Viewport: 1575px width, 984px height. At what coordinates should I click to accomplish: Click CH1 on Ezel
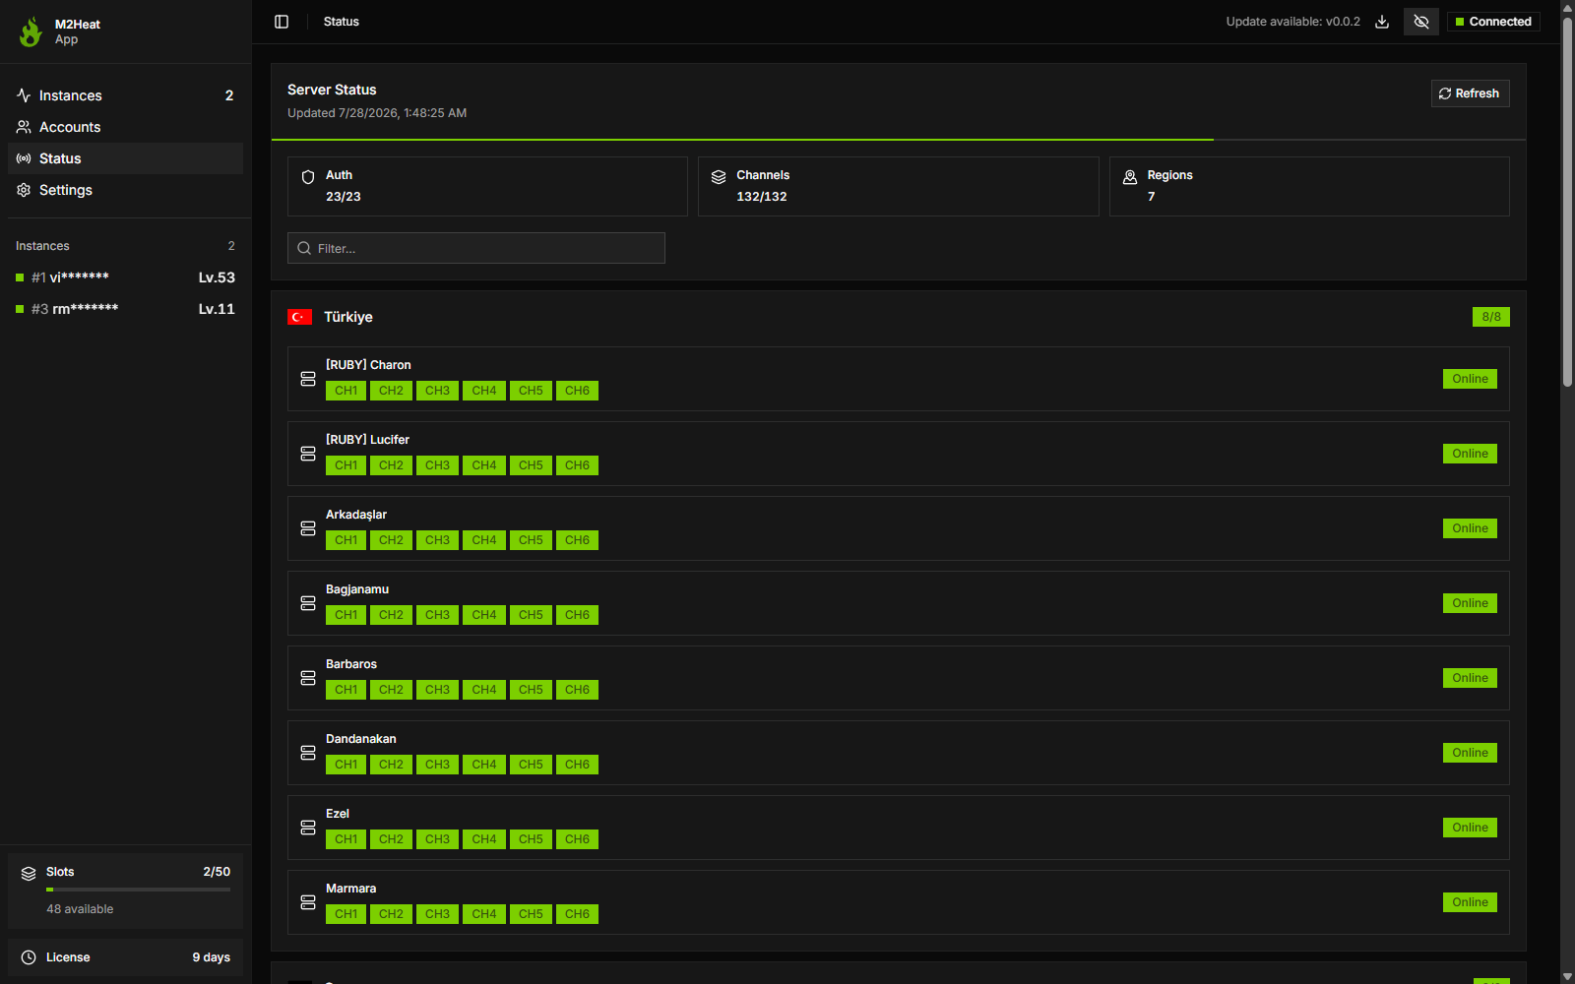click(346, 839)
